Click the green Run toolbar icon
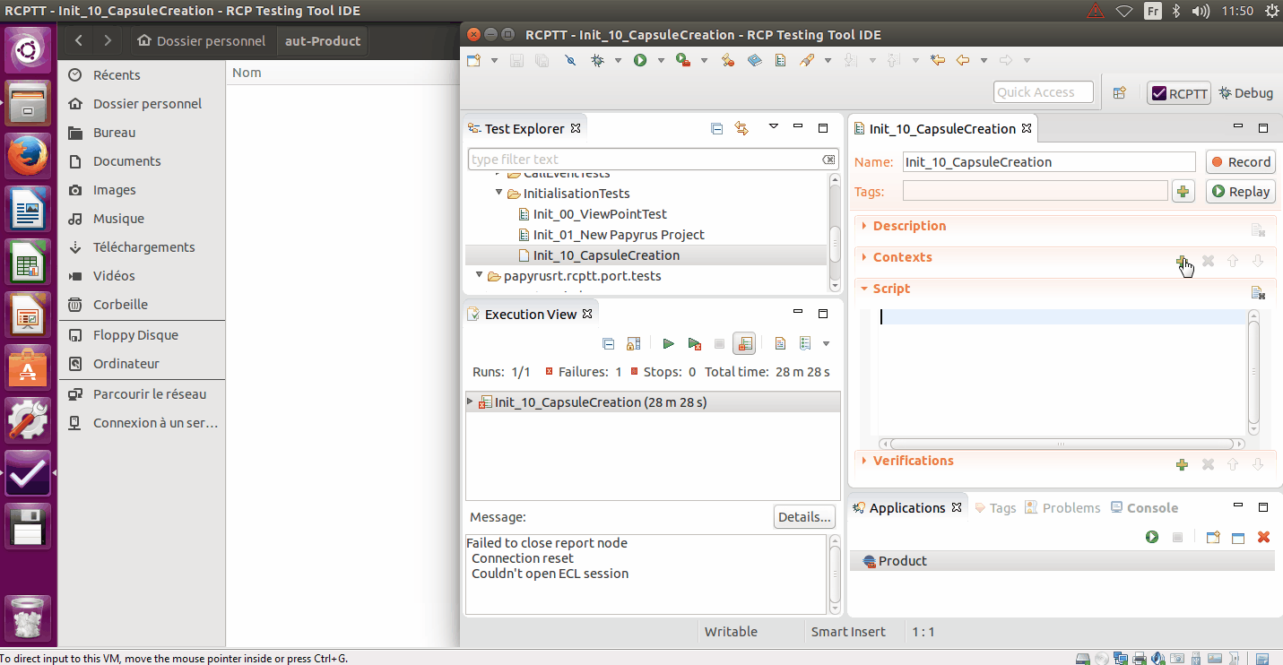Image resolution: width=1283 pixels, height=665 pixels. click(640, 61)
